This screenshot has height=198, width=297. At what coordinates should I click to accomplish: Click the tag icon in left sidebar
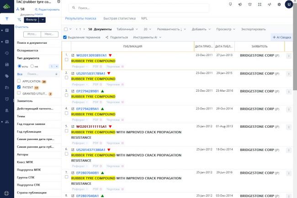click(x=7, y=76)
